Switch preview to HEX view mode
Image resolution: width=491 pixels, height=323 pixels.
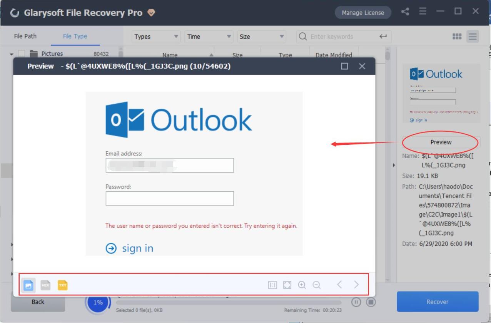pyautogui.click(x=46, y=285)
